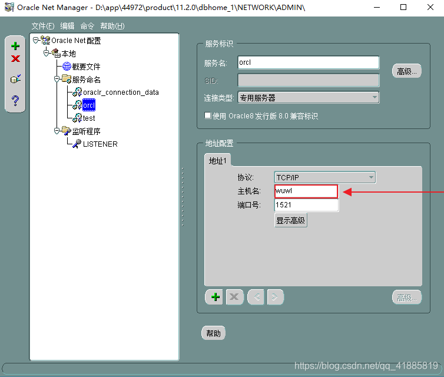Add a new address with green plus button
The image size is (444, 377).
pyautogui.click(x=215, y=297)
